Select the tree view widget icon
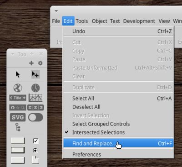The height and width of the screenshot is (167, 182). pos(18,127)
